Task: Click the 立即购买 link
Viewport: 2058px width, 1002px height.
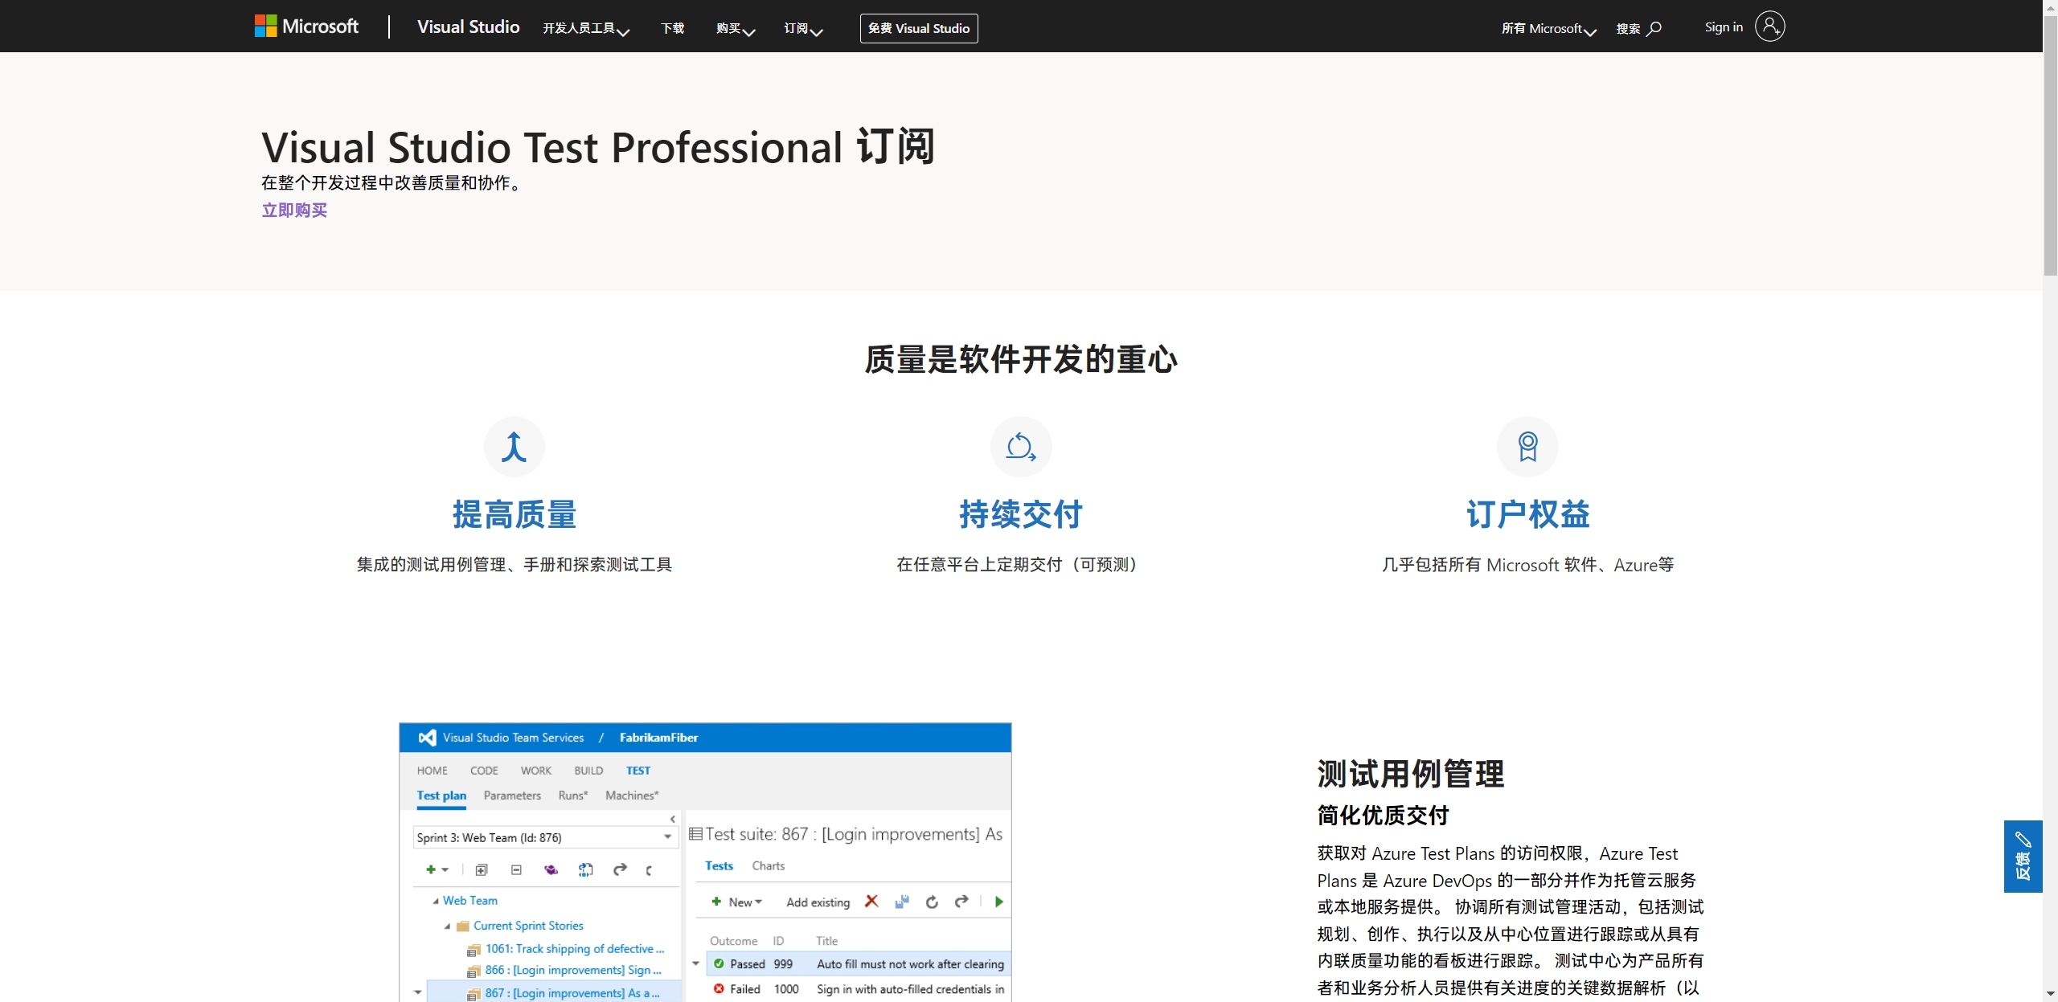Action: pyautogui.click(x=294, y=210)
